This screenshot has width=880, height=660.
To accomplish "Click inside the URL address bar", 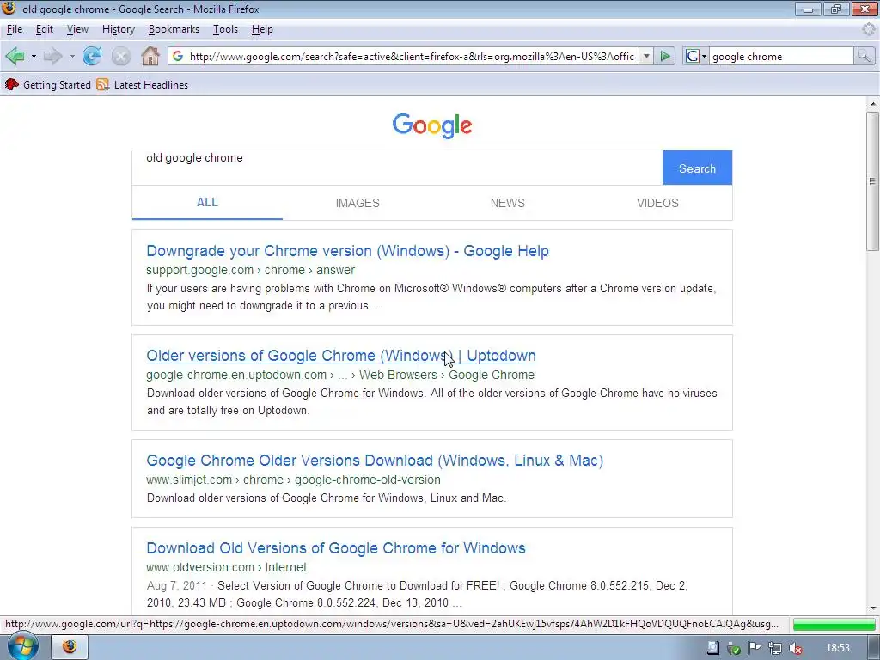I will click(x=412, y=56).
